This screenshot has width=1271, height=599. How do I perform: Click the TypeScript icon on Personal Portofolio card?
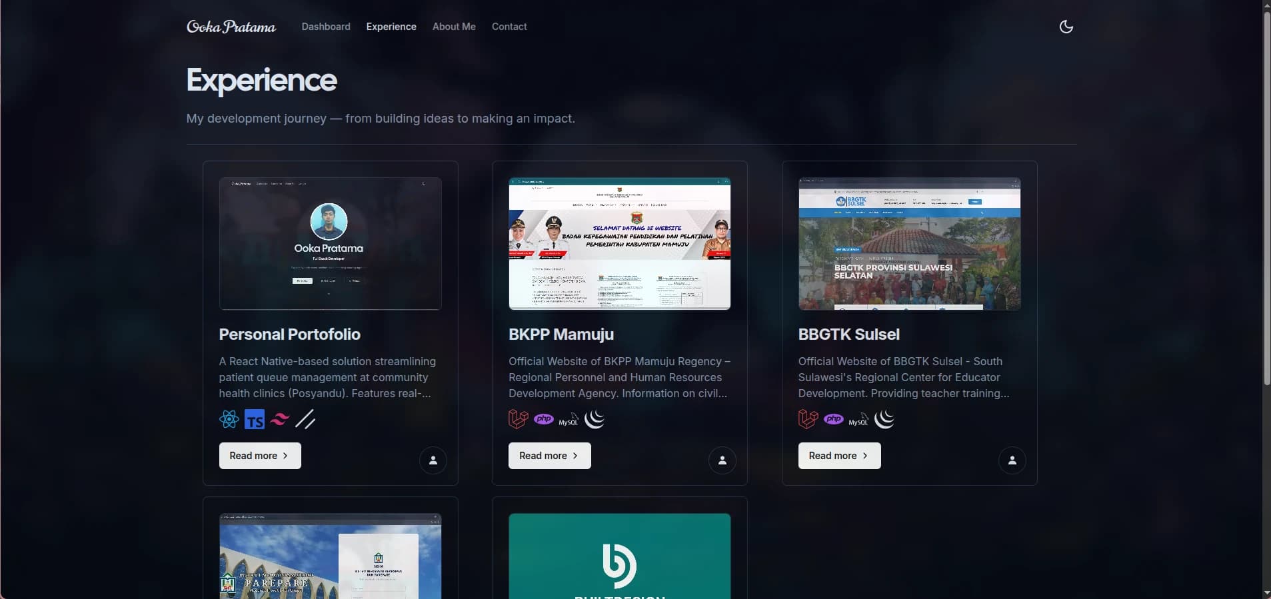point(255,419)
